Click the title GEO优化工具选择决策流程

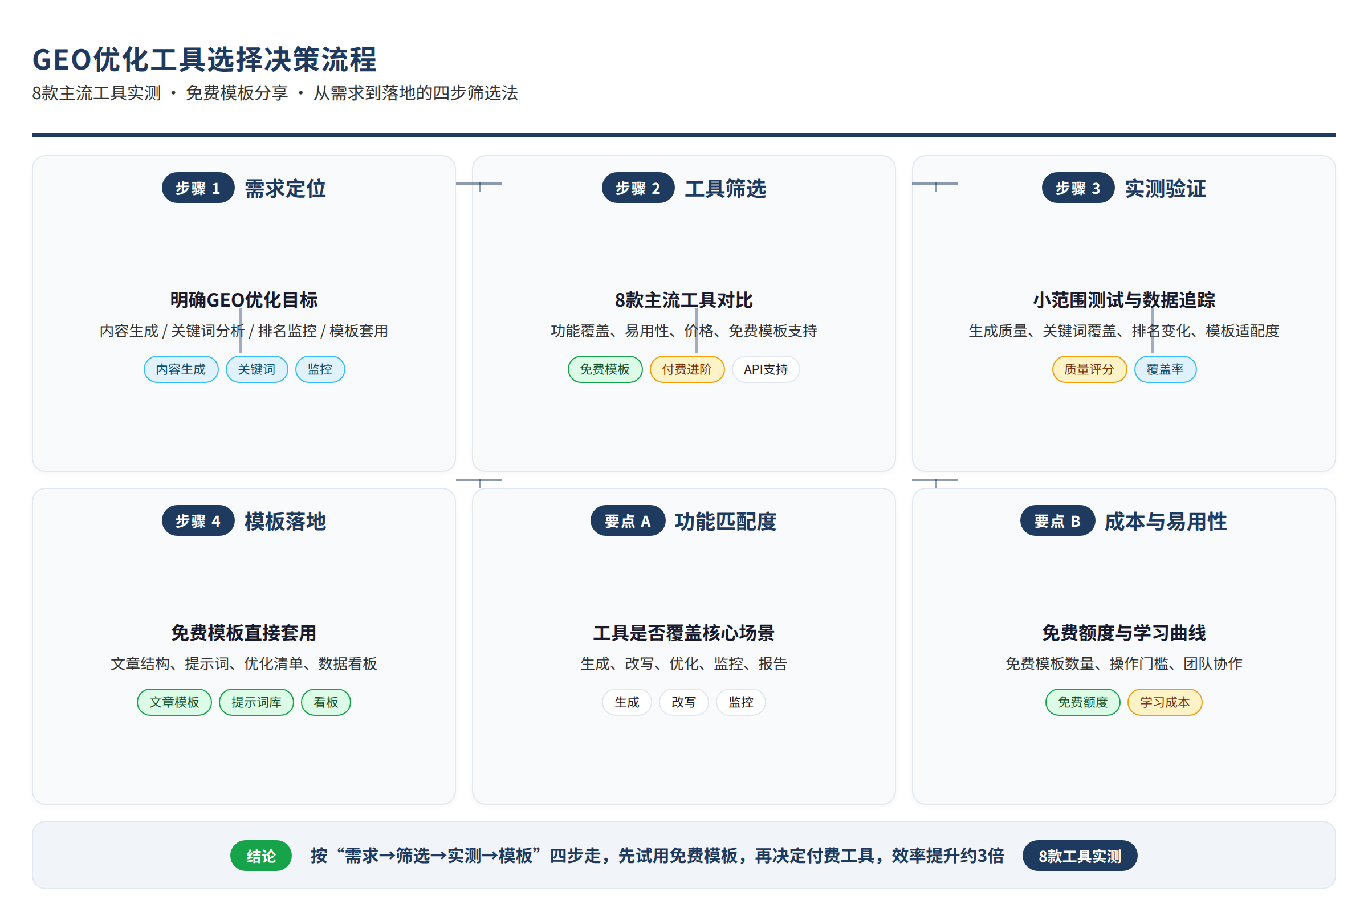coord(204,60)
